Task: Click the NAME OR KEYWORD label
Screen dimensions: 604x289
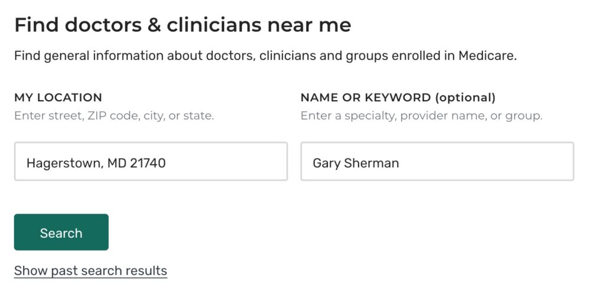Action: click(366, 98)
